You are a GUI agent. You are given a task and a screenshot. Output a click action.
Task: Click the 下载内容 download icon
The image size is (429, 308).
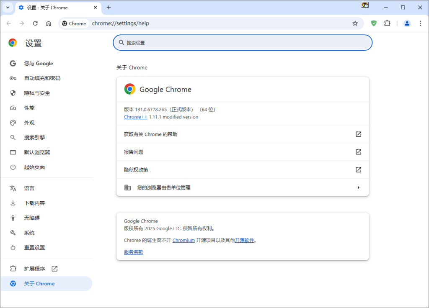click(x=13, y=203)
